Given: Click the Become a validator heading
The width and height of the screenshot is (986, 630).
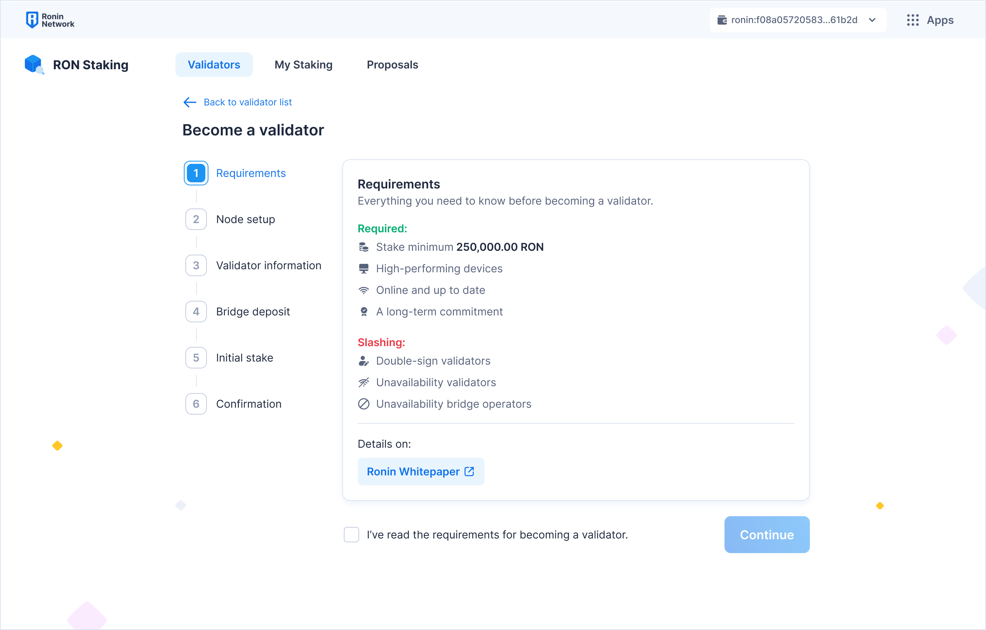Looking at the screenshot, I should [x=253, y=130].
